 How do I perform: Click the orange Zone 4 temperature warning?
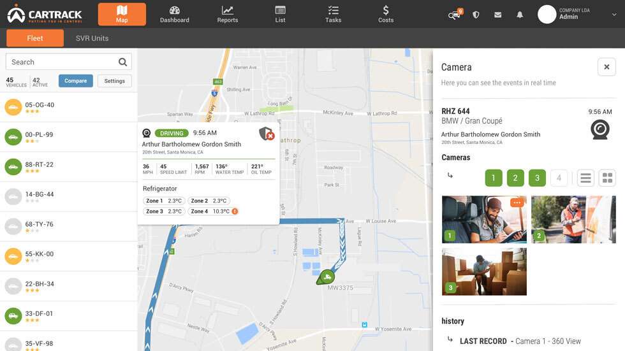pyautogui.click(x=235, y=211)
